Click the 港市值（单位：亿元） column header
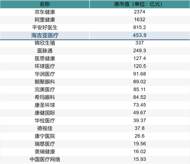The height and width of the screenshot is (164, 190). coord(140,4)
